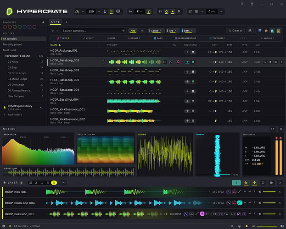Select the Any filter mode

[133, 31]
